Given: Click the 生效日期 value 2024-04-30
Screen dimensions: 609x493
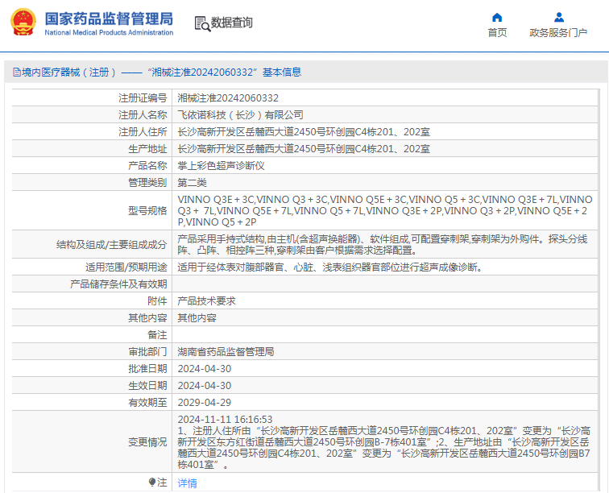Looking at the screenshot, I should [x=205, y=385].
